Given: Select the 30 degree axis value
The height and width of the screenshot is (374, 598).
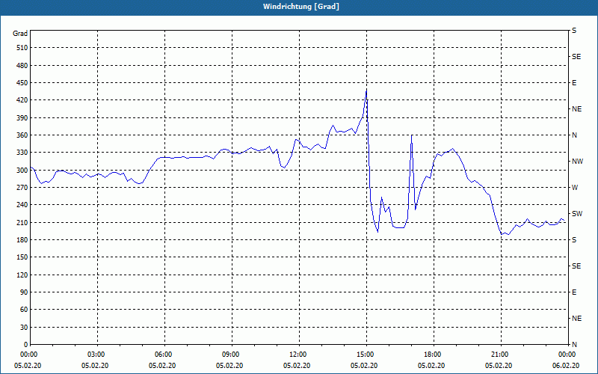Looking at the screenshot, I should pos(24,327).
